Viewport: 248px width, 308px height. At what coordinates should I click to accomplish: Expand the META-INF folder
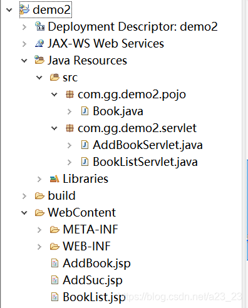coord(39,230)
